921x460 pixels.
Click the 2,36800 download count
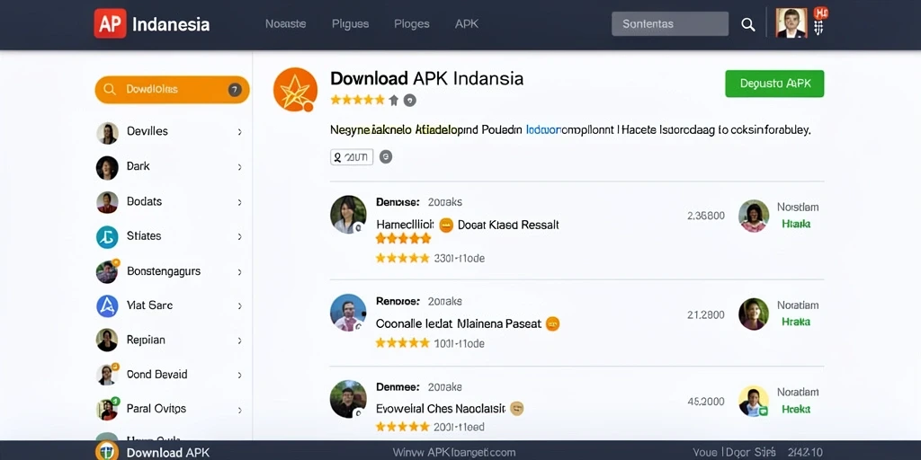pos(705,216)
